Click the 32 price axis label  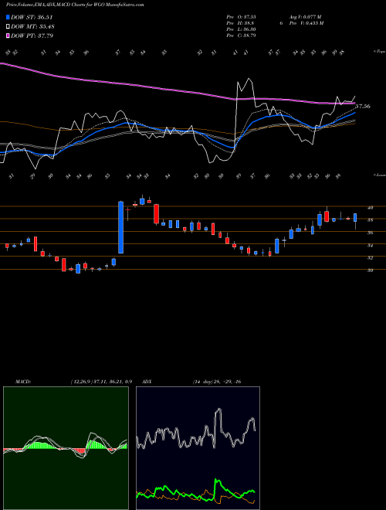coord(370,257)
